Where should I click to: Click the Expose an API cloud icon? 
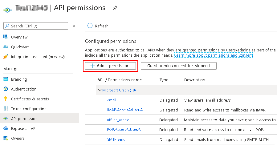pyautogui.click(x=6, y=128)
